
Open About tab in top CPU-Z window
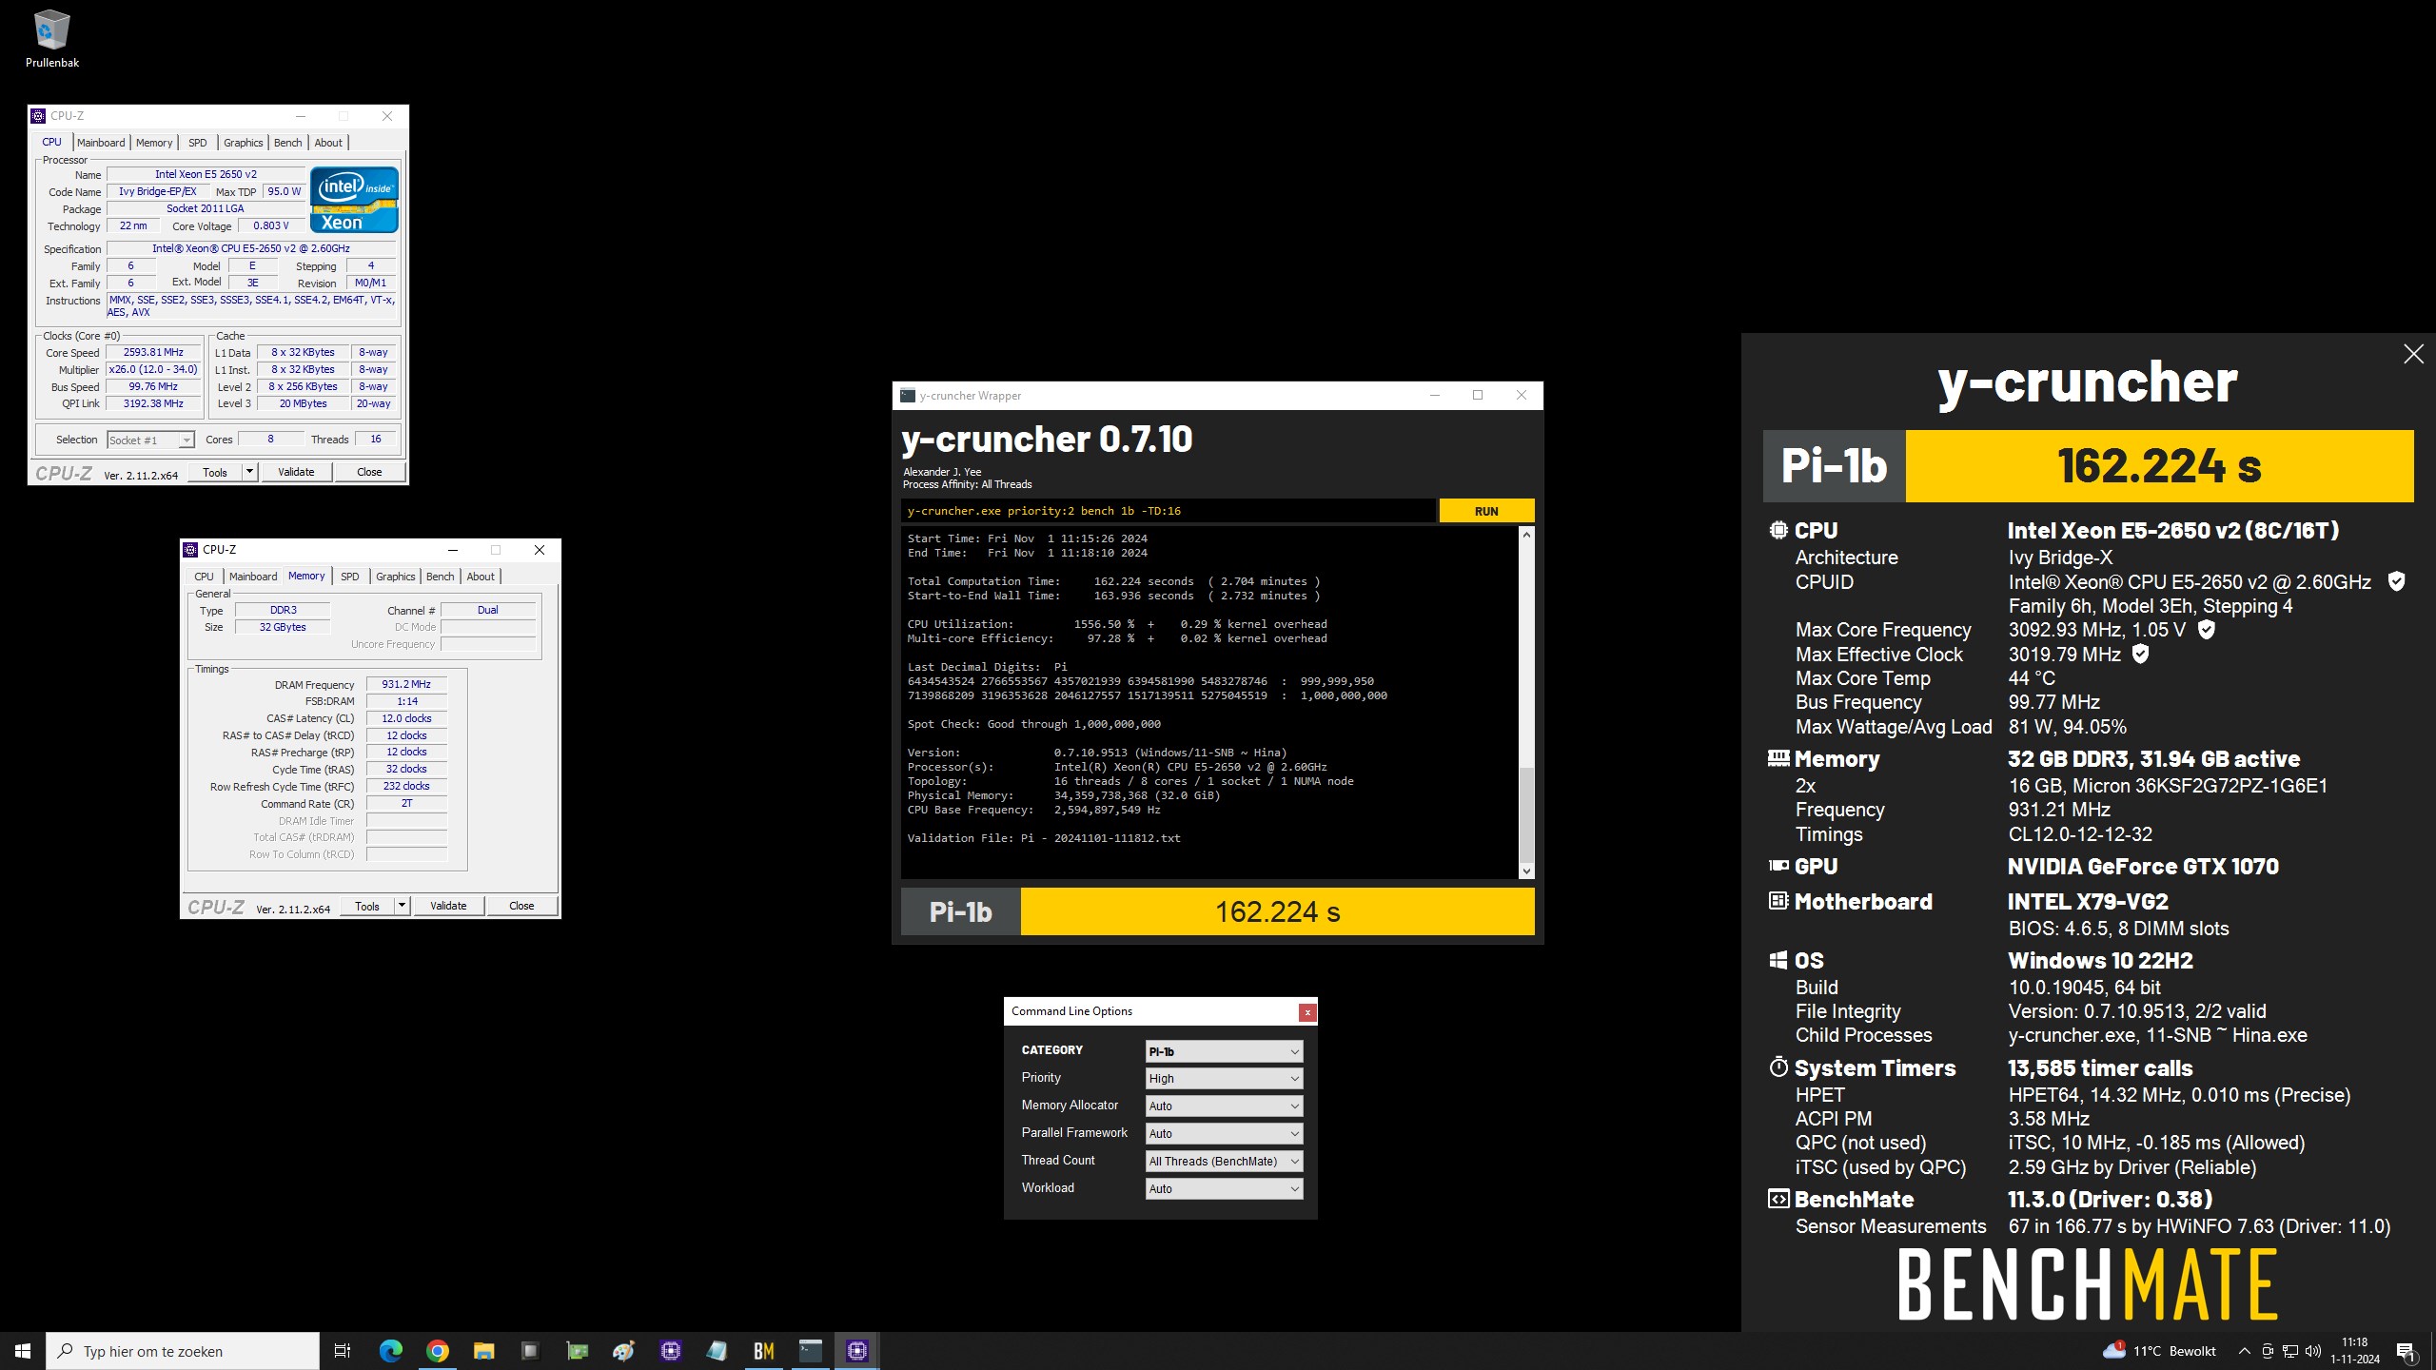[x=328, y=143]
